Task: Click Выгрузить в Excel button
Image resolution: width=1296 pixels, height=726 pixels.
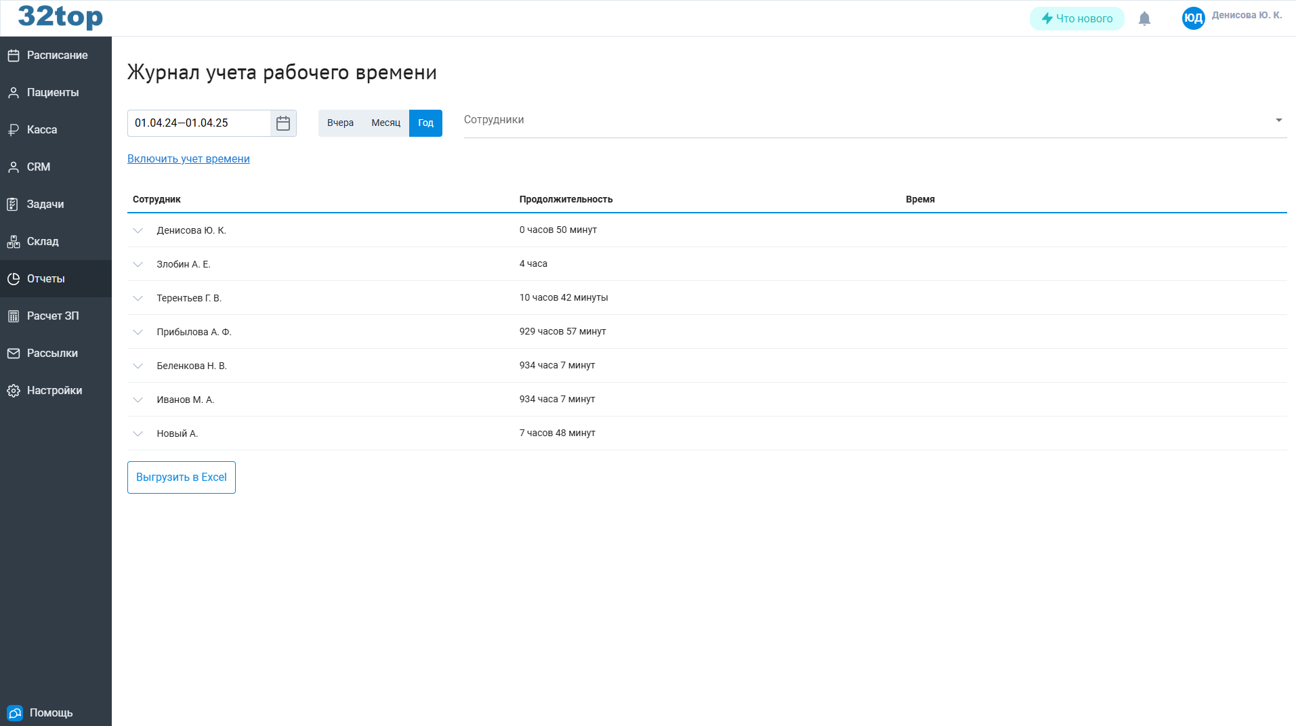Action: click(x=182, y=477)
